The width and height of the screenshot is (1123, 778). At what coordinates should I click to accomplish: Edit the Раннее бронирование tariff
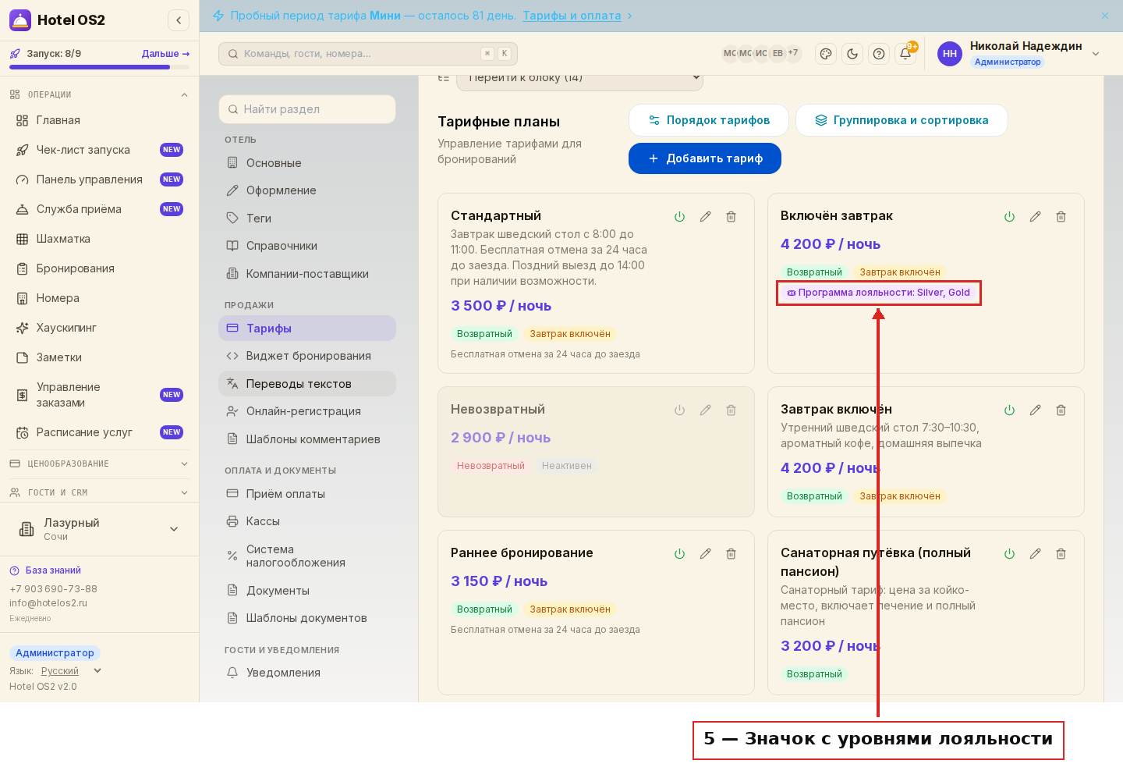pyautogui.click(x=705, y=554)
